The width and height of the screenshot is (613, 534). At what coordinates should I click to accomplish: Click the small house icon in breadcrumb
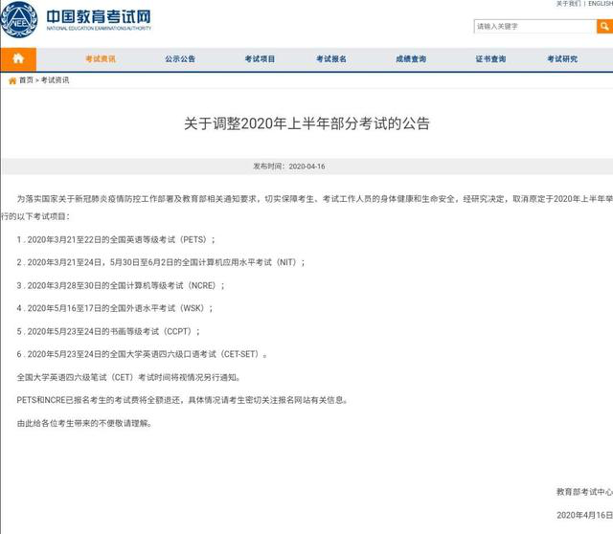pyautogui.click(x=11, y=81)
